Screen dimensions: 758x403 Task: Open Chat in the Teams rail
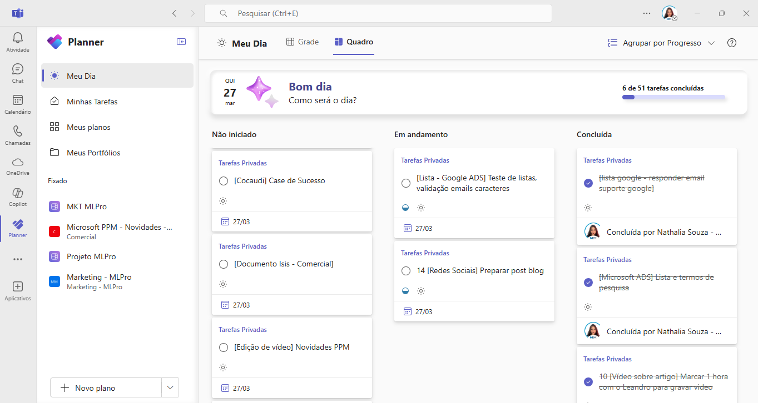[18, 73]
